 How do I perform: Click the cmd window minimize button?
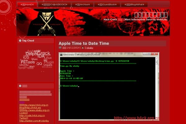click(x=145, y=54)
